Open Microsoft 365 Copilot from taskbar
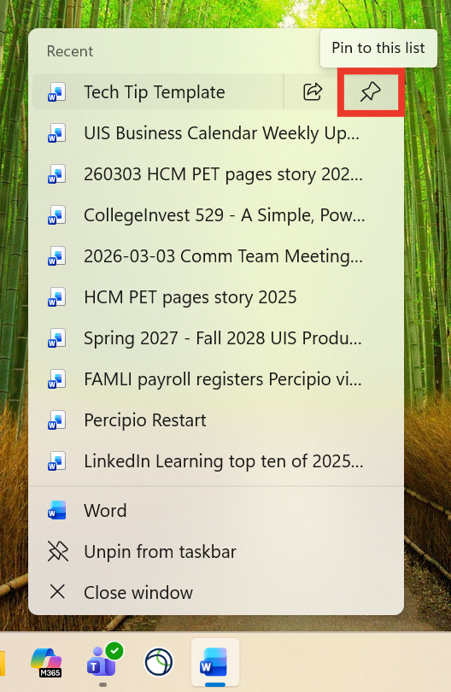The image size is (451, 692). coord(46,662)
